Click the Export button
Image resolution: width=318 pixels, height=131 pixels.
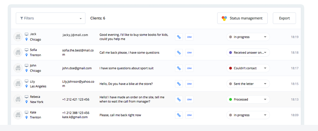coord(284,18)
